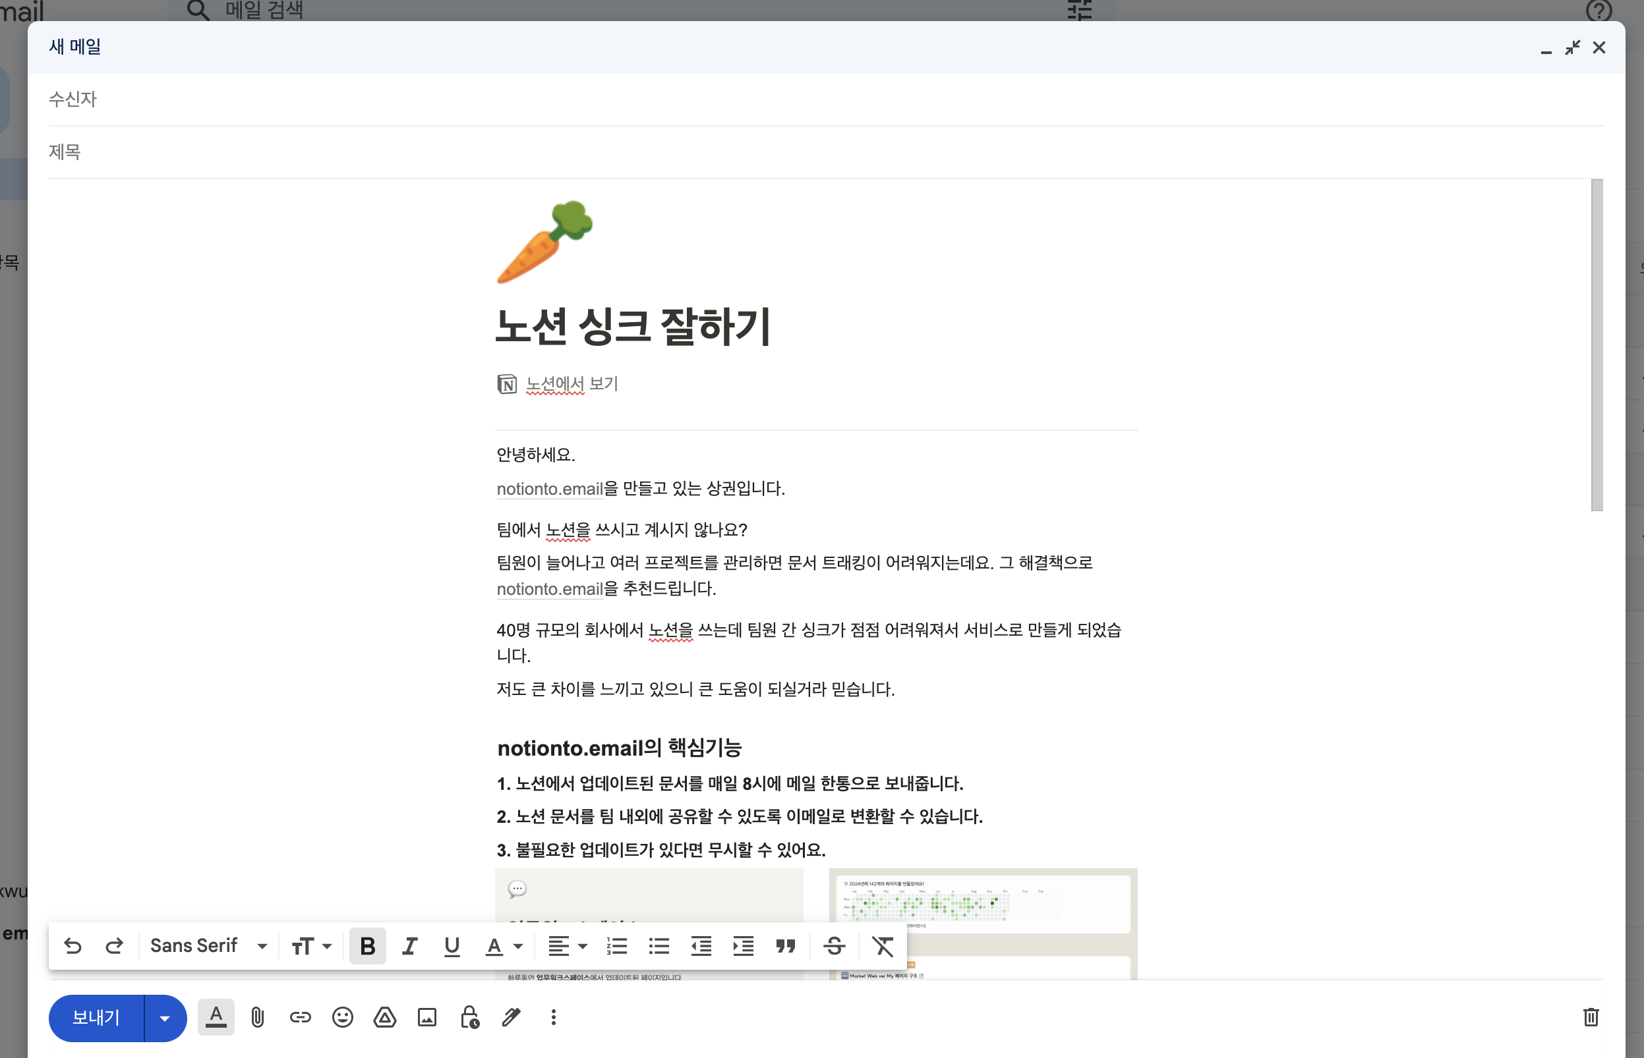Insert a photo into the email
The height and width of the screenshot is (1058, 1644).
(x=426, y=1016)
